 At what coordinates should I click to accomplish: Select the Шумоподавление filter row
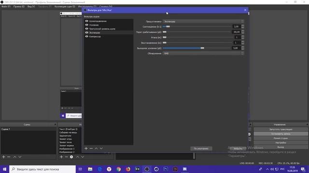pos(109,21)
